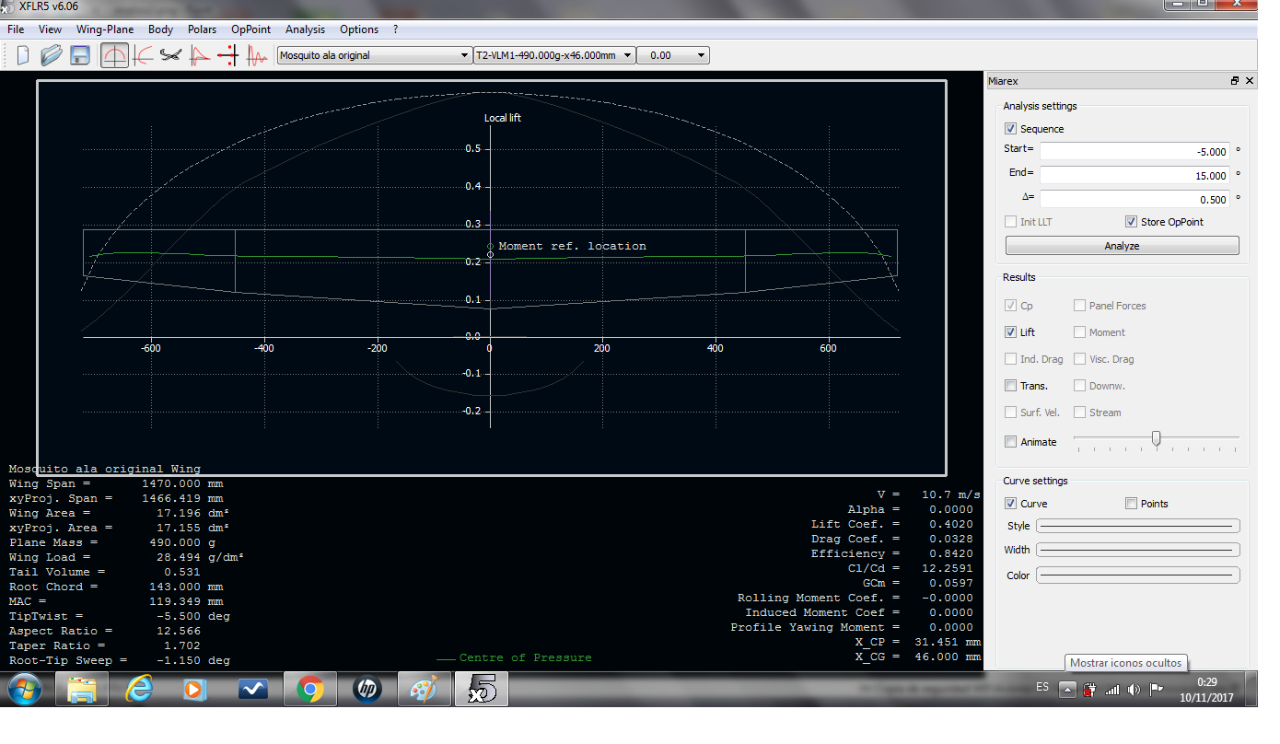Viewport: 1280px width, 744px height.
Task: Click the New Project toolbar icon
Action: 23,55
